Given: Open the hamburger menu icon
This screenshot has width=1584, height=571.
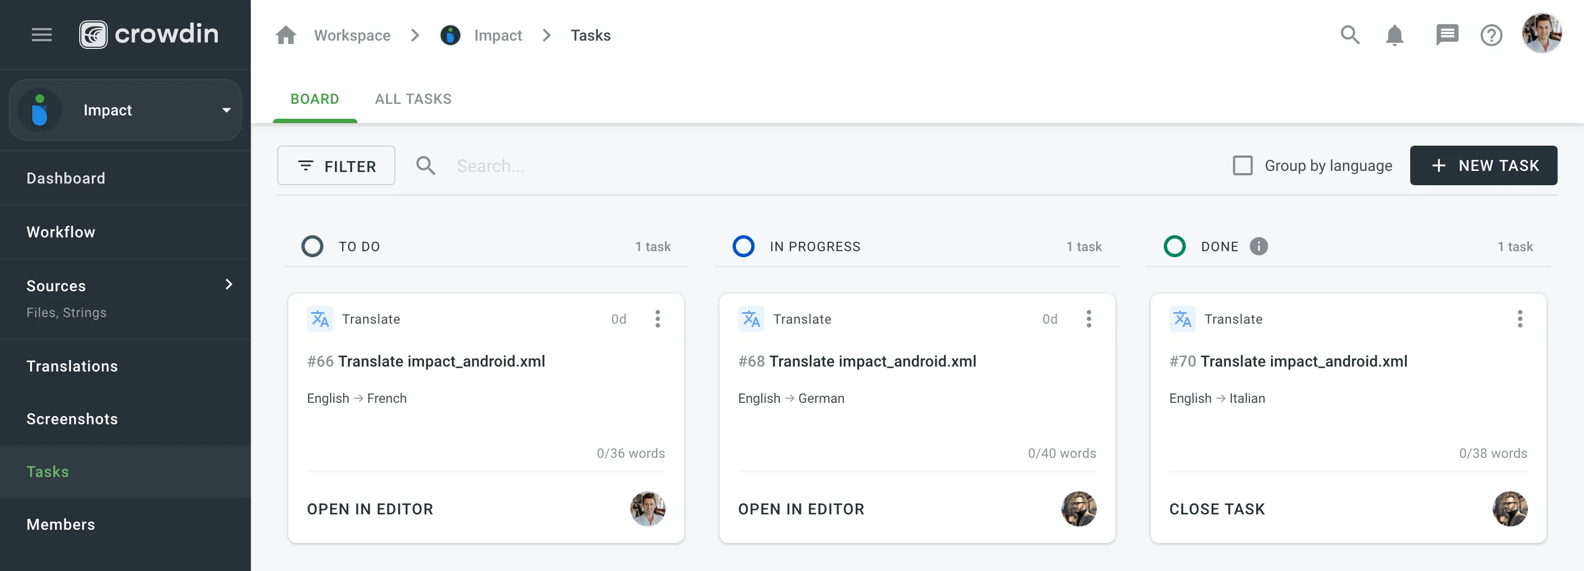Looking at the screenshot, I should [x=41, y=35].
